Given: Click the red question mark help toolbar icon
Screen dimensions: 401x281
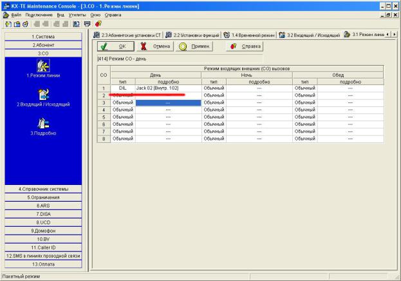Looking at the screenshot, I should (x=98, y=24).
